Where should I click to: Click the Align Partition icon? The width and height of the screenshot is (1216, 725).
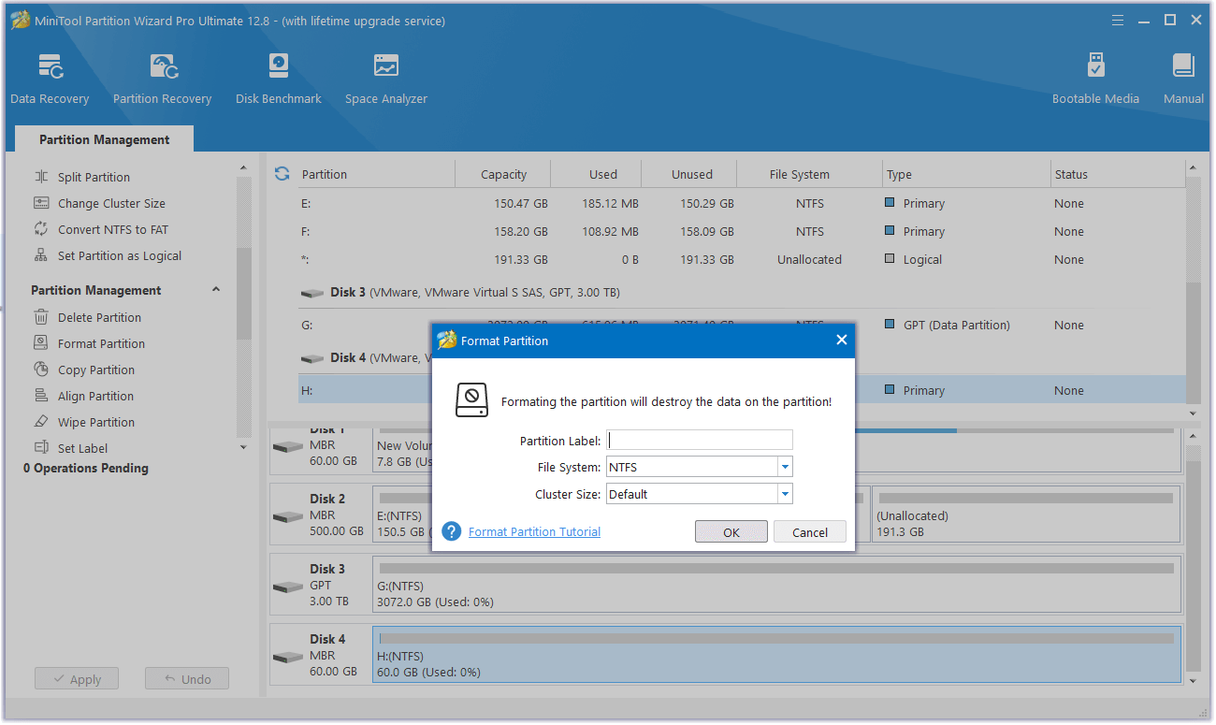[41, 396]
